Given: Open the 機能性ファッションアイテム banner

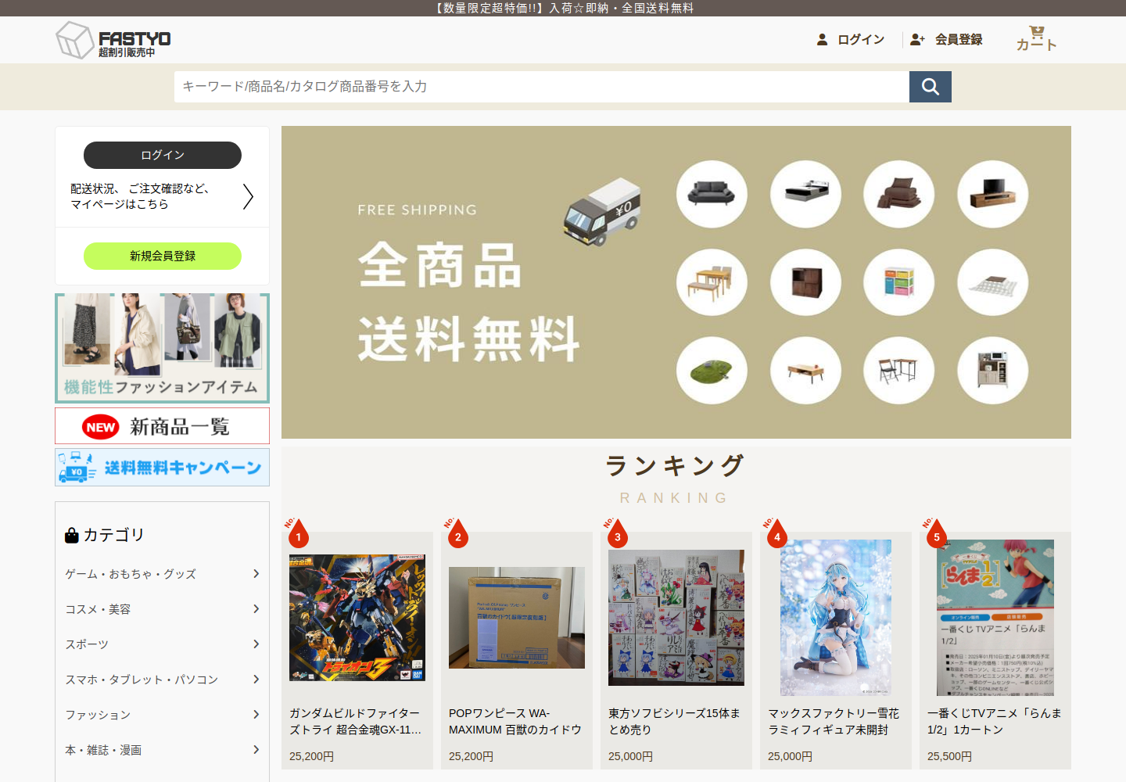Looking at the screenshot, I should [163, 348].
